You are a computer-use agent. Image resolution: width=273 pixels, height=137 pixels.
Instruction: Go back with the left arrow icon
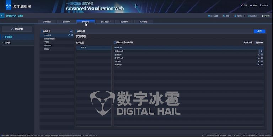pos(2,16)
